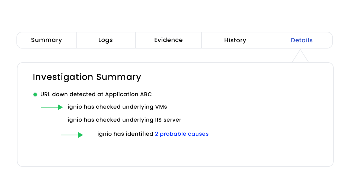Click divider between Logs and Evidence tabs
Viewport: 347px width, 195px height.
[x=136, y=40]
